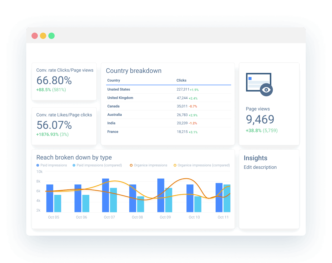Click the green zoom traffic light
The height and width of the screenshot is (263, 332).
tap(51, 36)
